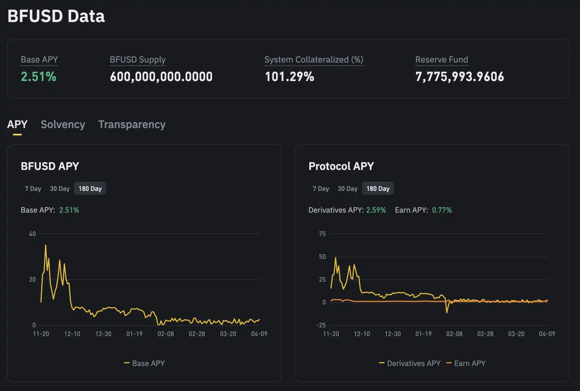580x391 pixels.
Task: Toggle the Base APY legend in BFUSD chart
Action: pos(144,363)
